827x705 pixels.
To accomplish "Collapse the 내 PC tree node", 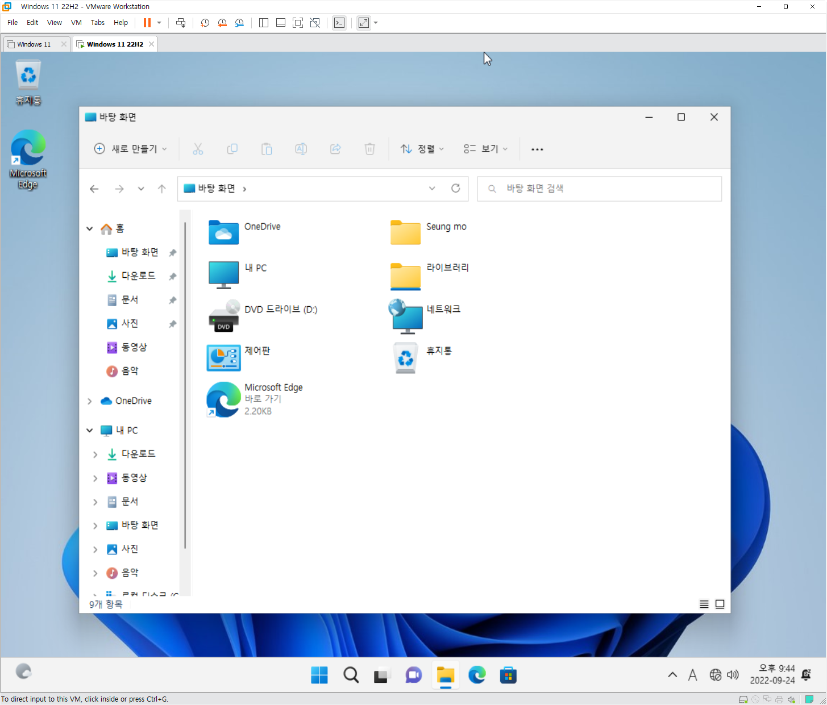I will click(x=90, y=431).
